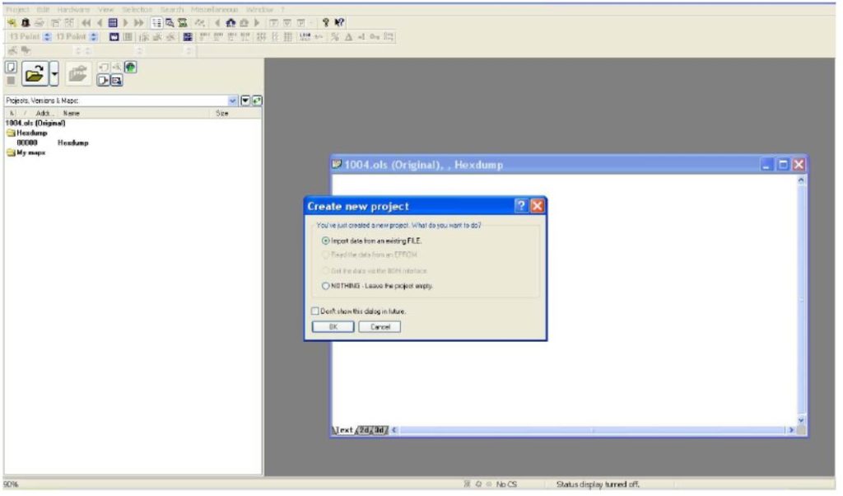The image size is (843, 496).
Task: Open an existing project via the folder icon
Action: pyautogui.click(x=33, y=73)
